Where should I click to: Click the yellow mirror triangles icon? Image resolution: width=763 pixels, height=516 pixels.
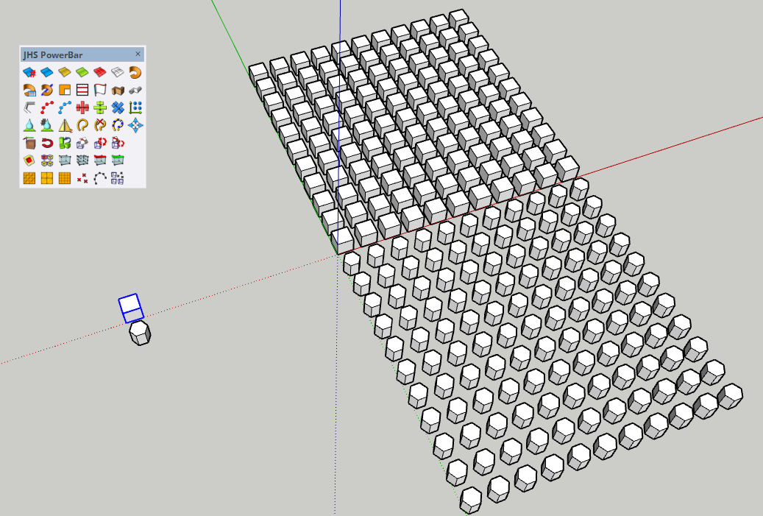pos(65,125)
